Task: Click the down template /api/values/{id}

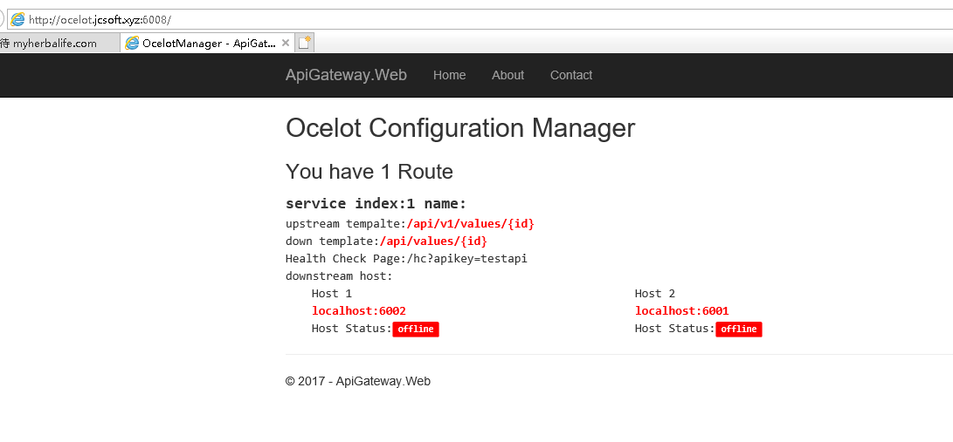Action: 432,241
